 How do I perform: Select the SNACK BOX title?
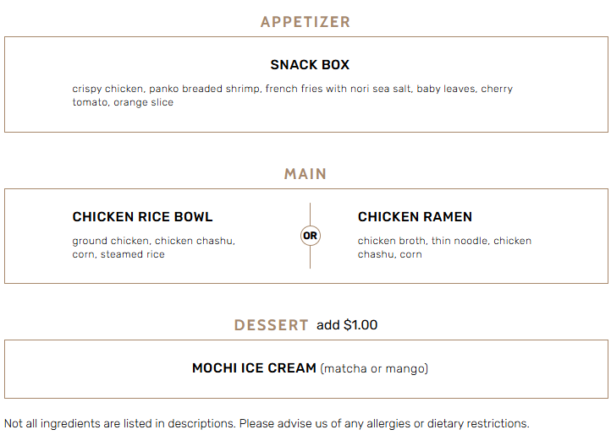point(310,65)
